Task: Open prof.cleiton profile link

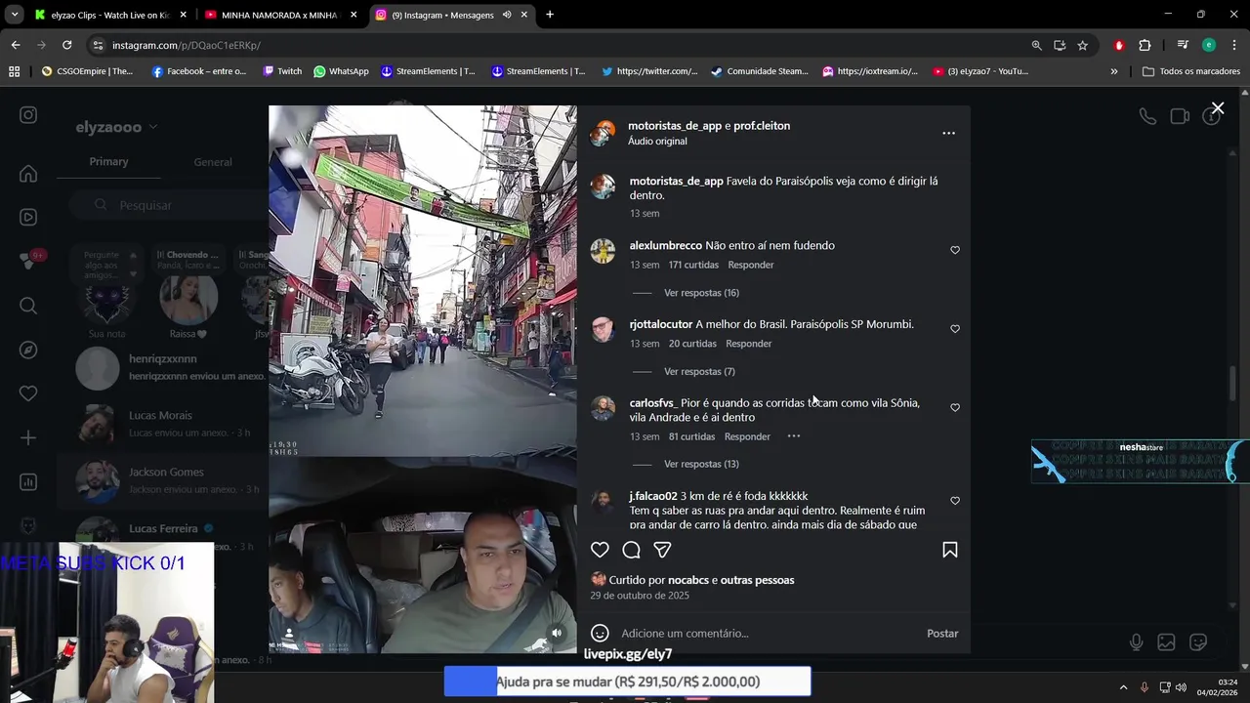Action: pyautogui.click(x=762, y=126)
